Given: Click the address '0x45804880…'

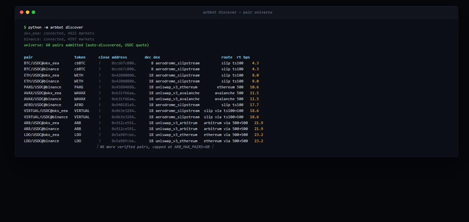Looking at the screenshot, I should click(x=124, y=87).
